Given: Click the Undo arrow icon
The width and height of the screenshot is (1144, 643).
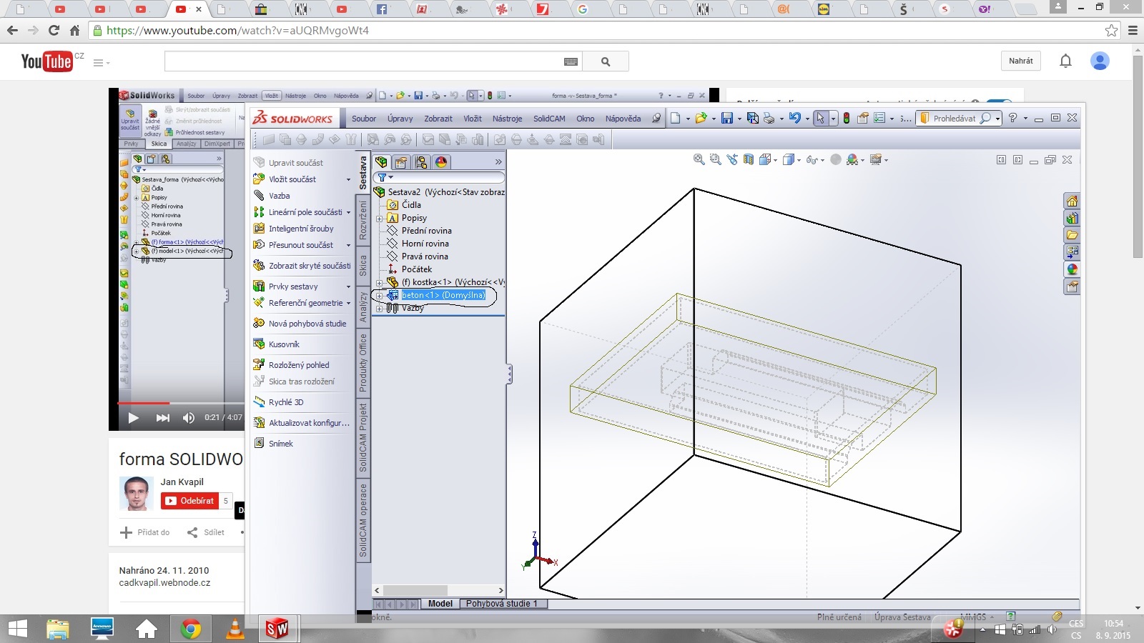Looking at the screenshot, I should 794,119.
